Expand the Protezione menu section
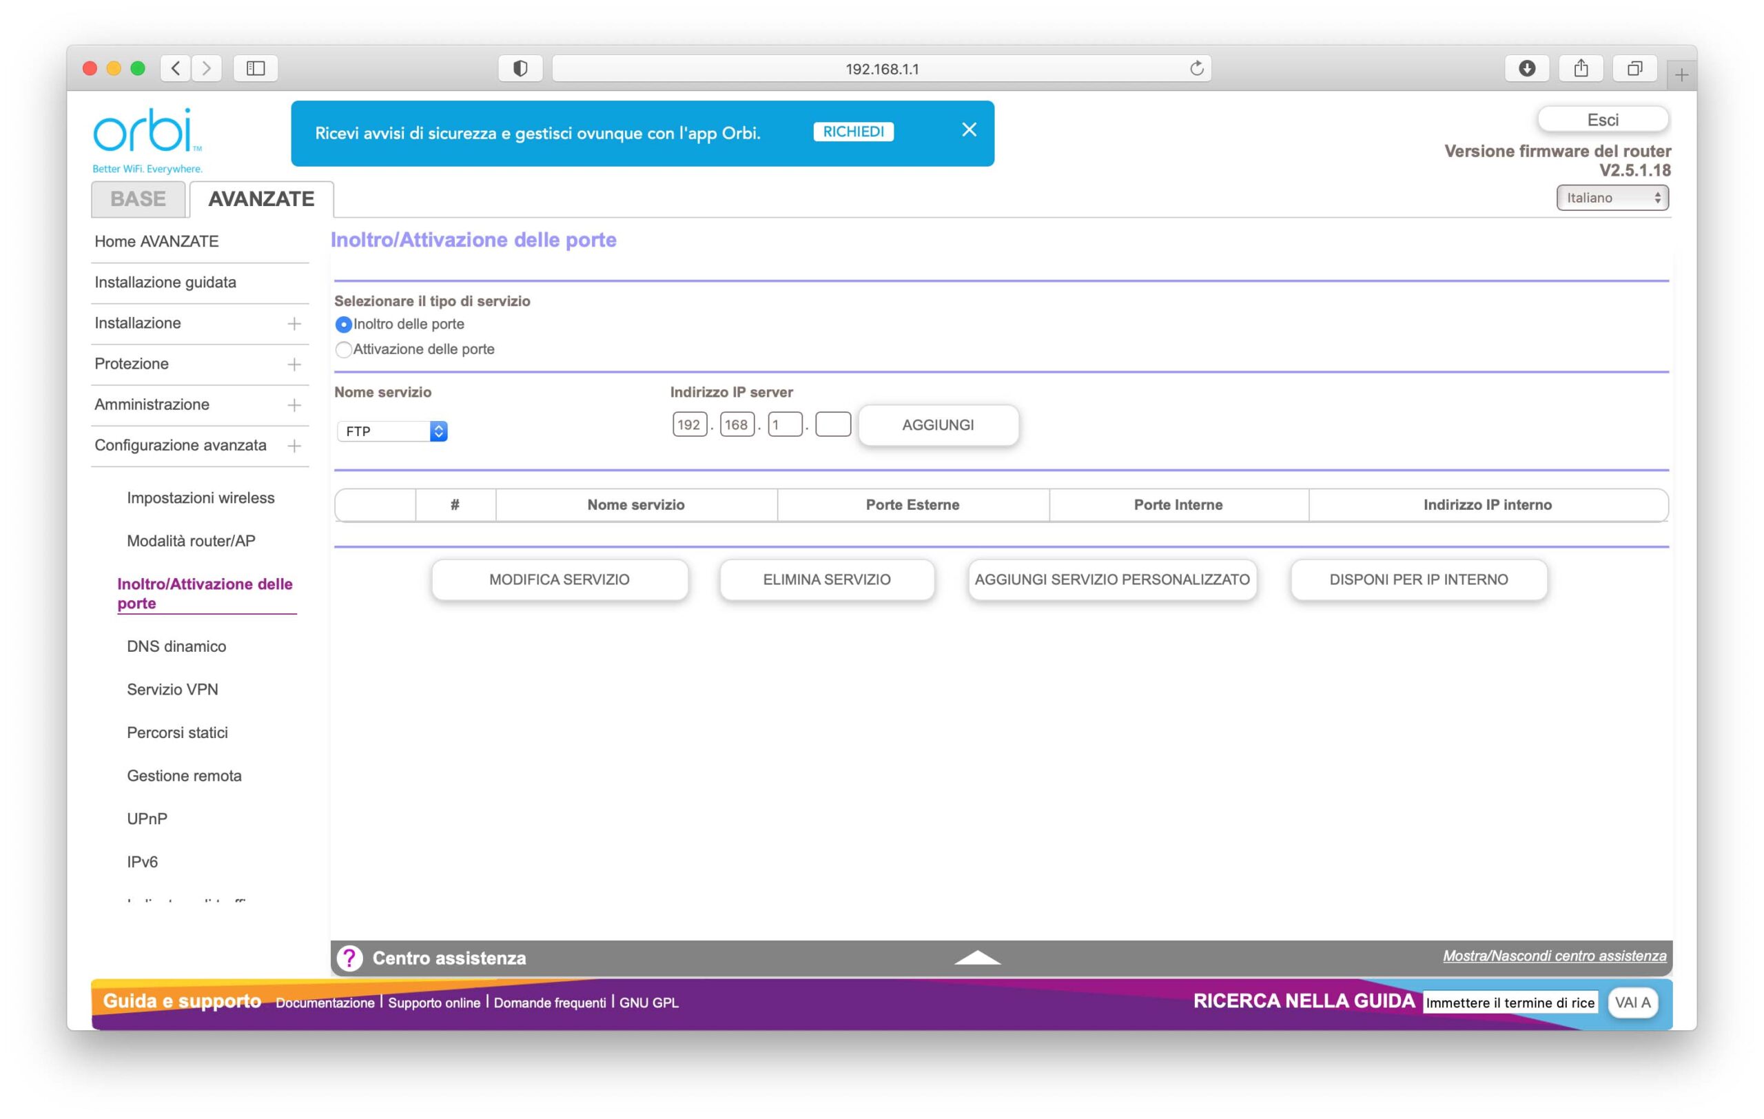 pyautogui.click(x=294, y=365)
